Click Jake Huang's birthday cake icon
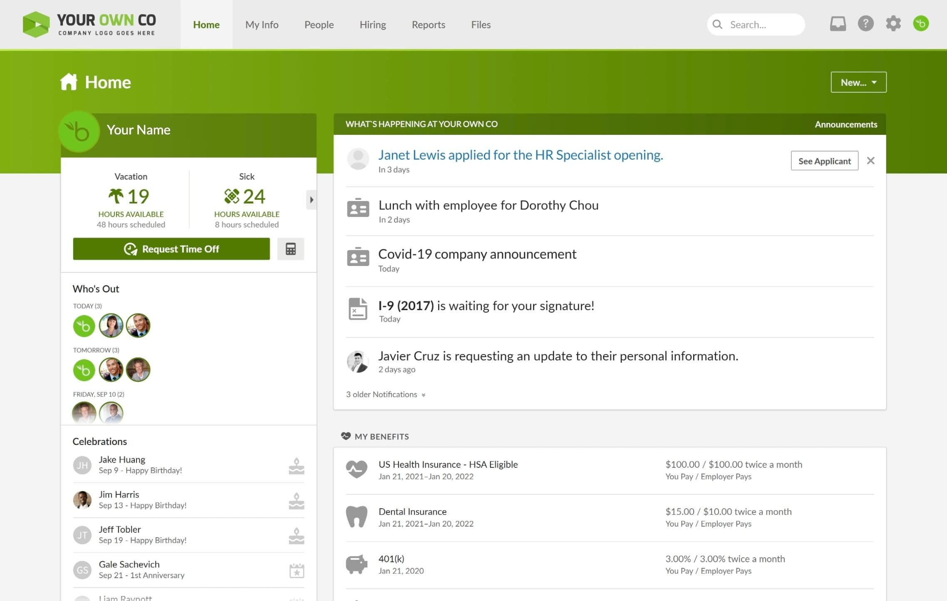 [296, 466]
